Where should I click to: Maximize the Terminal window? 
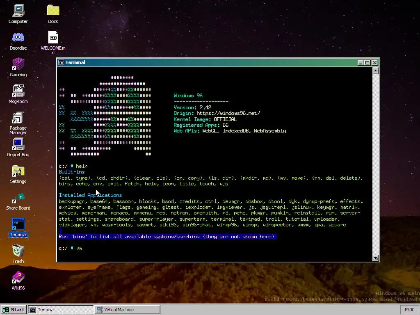tap(367, 62)
